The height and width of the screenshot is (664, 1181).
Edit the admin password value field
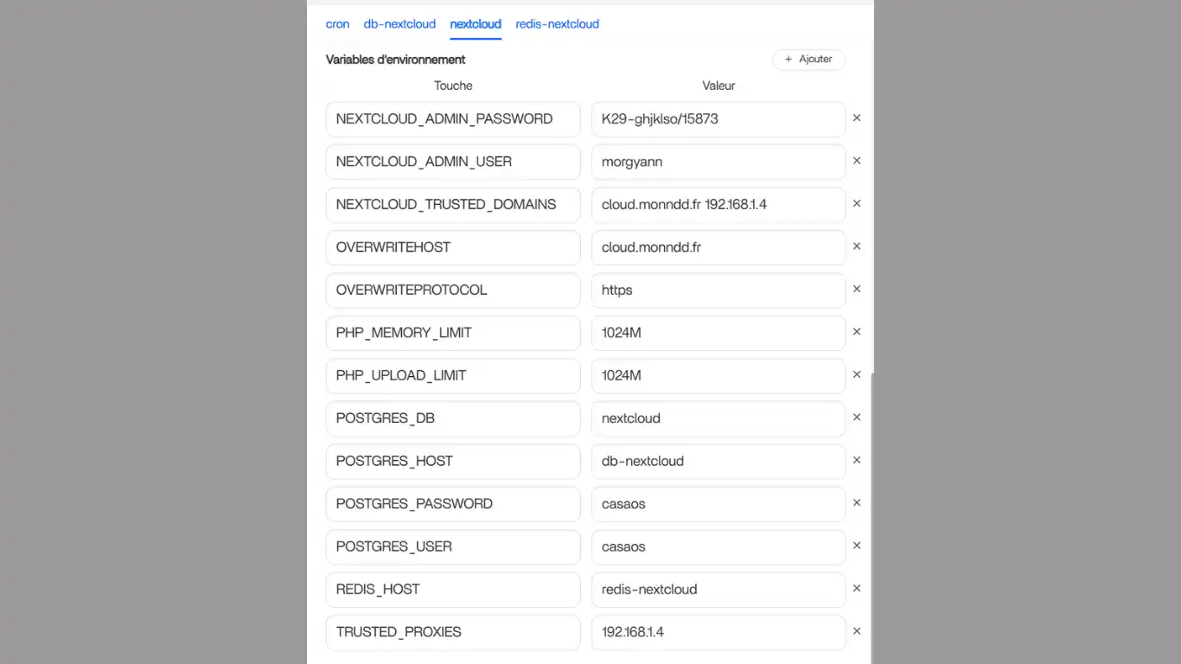(718, 119)
